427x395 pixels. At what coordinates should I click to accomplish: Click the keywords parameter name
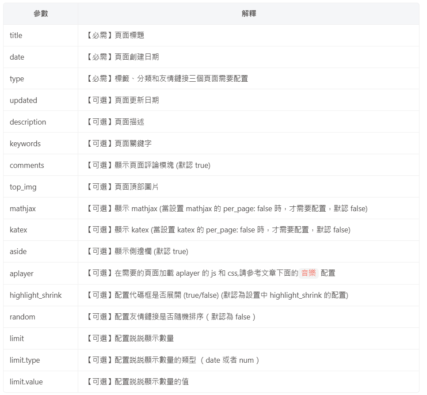tap(25, 144)
